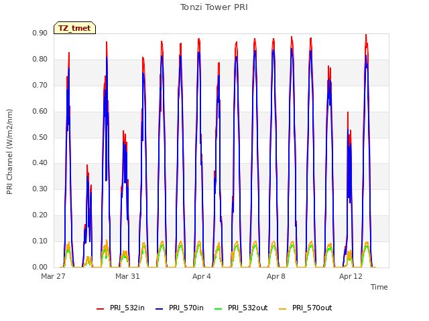Select the PRI_570in legend label

pos(186,308)
